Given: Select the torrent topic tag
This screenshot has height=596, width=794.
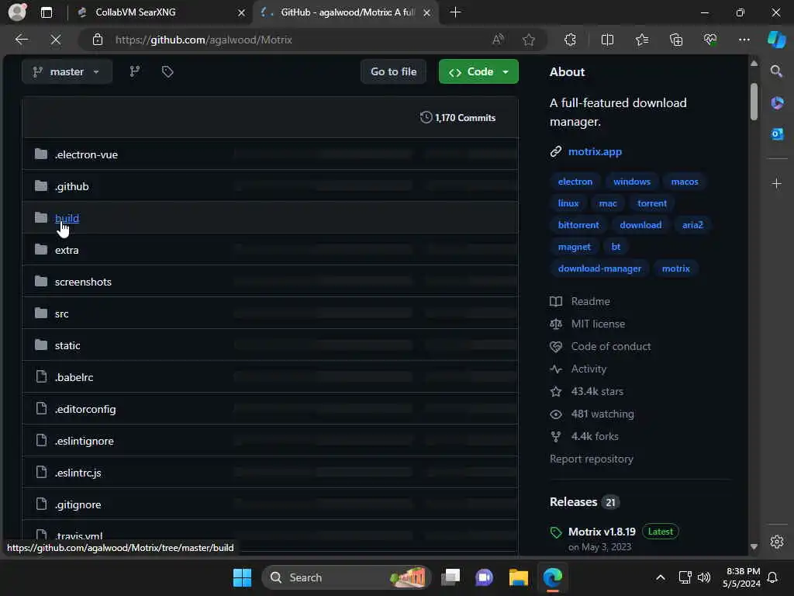Looking at the screenshot, I should pyautogui.click(x=652, y=203).
